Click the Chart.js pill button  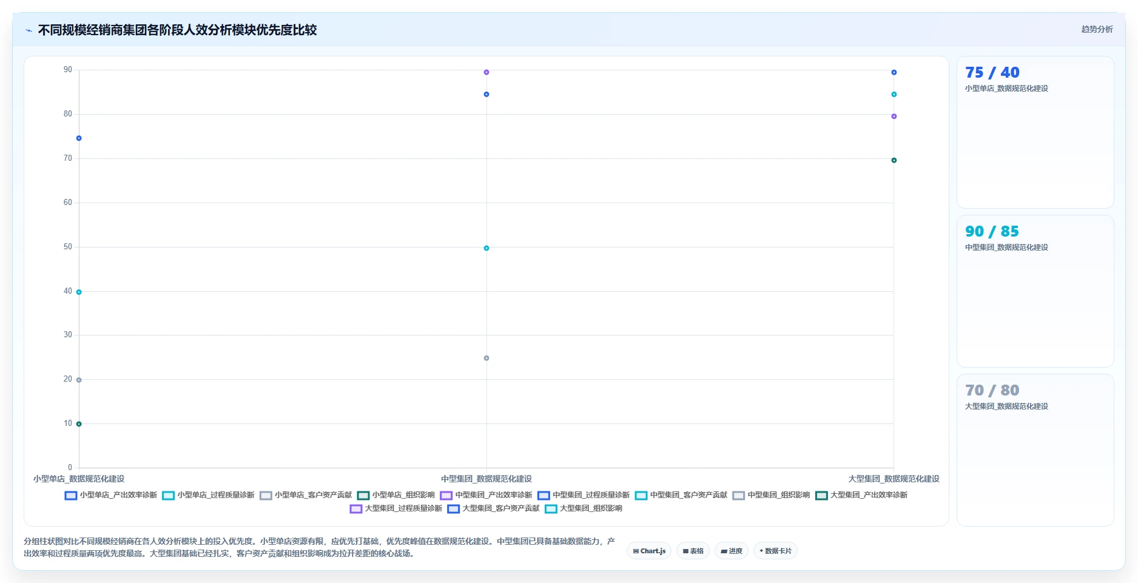649,551
